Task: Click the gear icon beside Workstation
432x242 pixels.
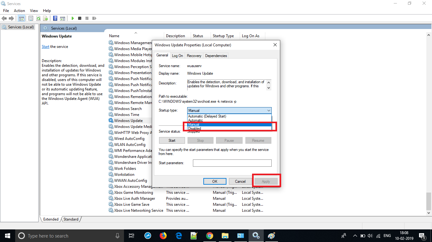Action: [x=111, y=175]
